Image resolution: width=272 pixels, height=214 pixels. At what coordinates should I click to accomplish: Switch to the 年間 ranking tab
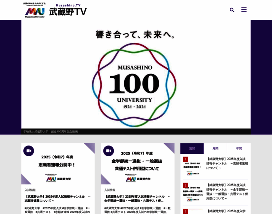239,148
